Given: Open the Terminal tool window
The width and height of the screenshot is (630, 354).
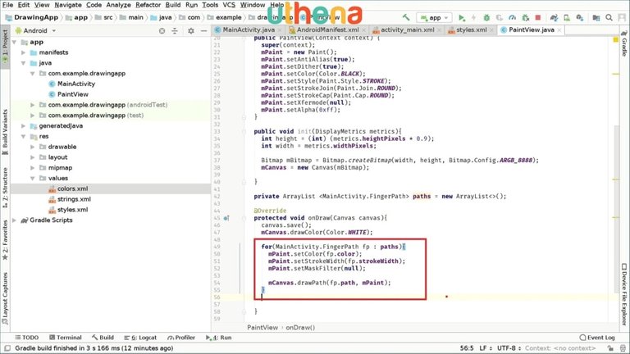Looking at the screenshot, I should [x=67, y=337].
